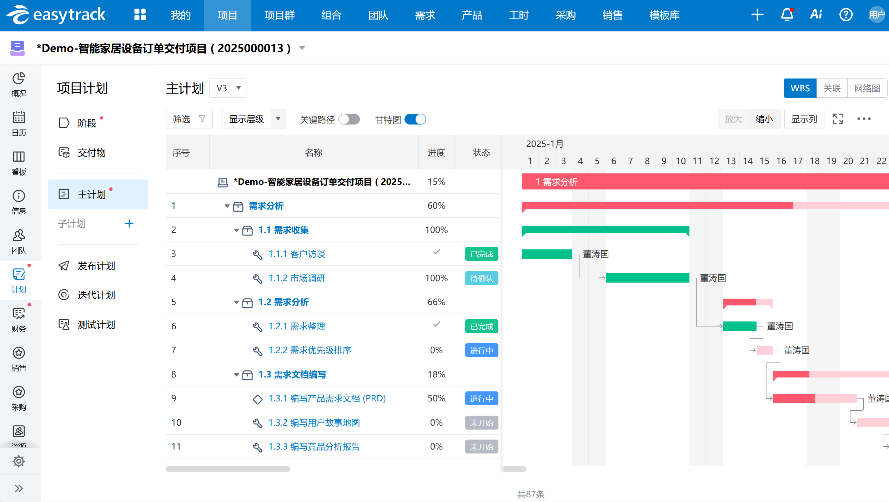Screen dimensions: 889x502
Task: Open the 1.1.2 市场调研 task link
Action: [296, 278]
